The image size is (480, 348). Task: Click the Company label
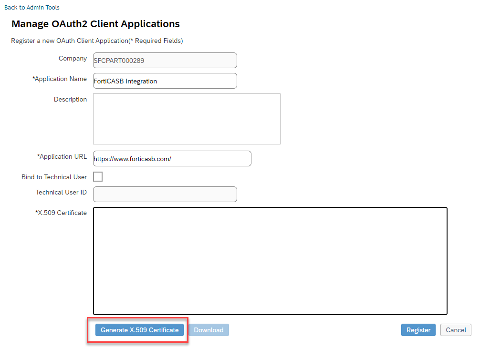click(x=73, y=59)
